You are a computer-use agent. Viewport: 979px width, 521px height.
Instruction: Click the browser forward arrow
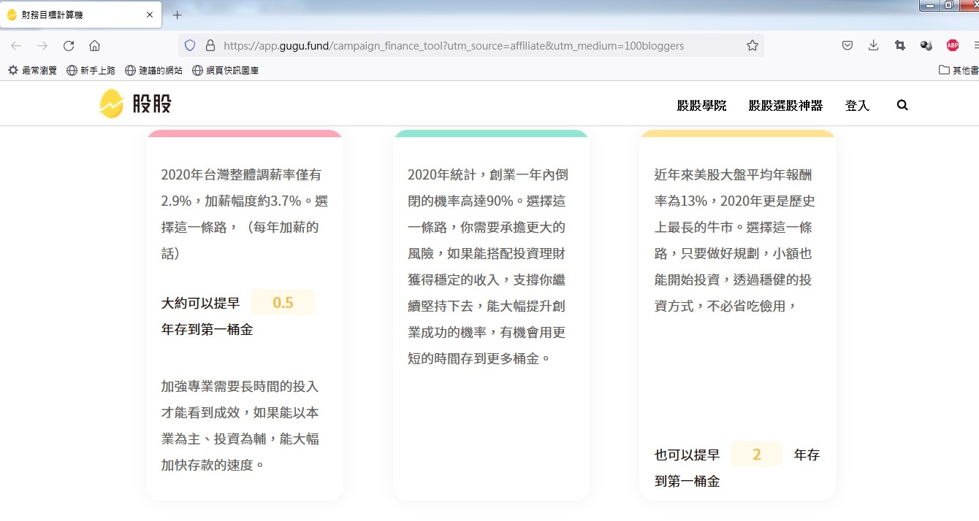click(42, 46)
